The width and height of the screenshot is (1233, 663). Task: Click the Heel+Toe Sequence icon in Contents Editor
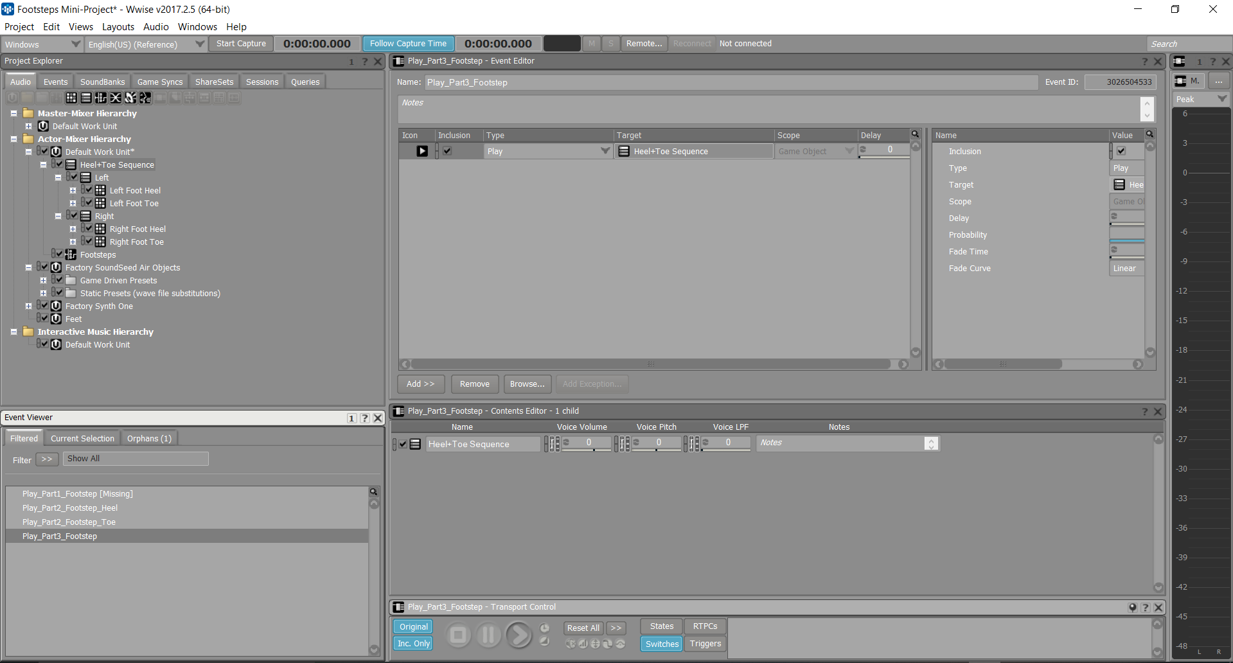coord(415,444)
